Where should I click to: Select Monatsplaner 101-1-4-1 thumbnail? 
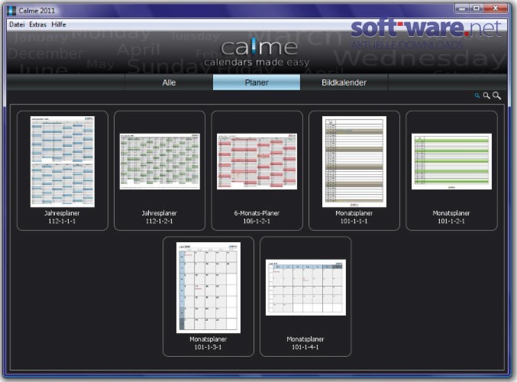305,287
